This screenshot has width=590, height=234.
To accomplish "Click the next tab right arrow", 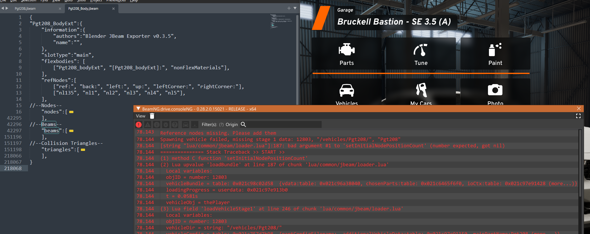I will click(7, 9).
